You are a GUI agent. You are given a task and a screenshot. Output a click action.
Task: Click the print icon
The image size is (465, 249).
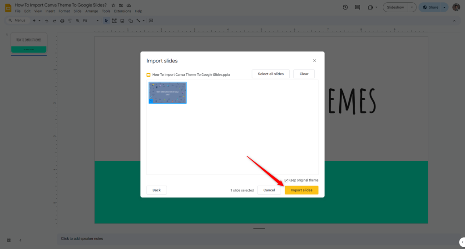coord(62,21)
